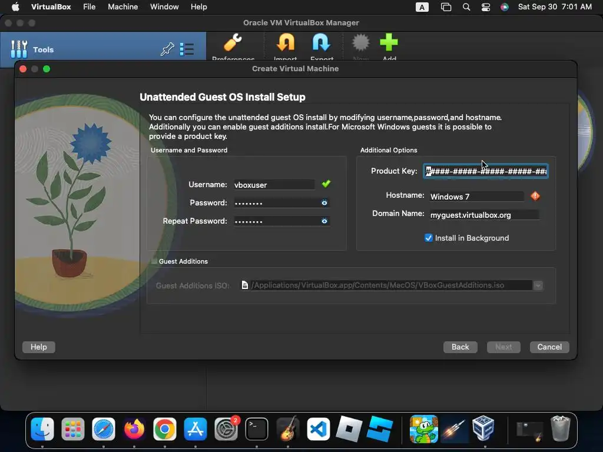
Task: Click the Domain Name field
Action: coord(484,215)
